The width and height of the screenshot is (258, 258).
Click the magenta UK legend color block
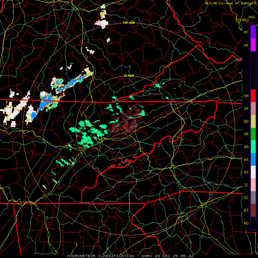coord(253,45)
